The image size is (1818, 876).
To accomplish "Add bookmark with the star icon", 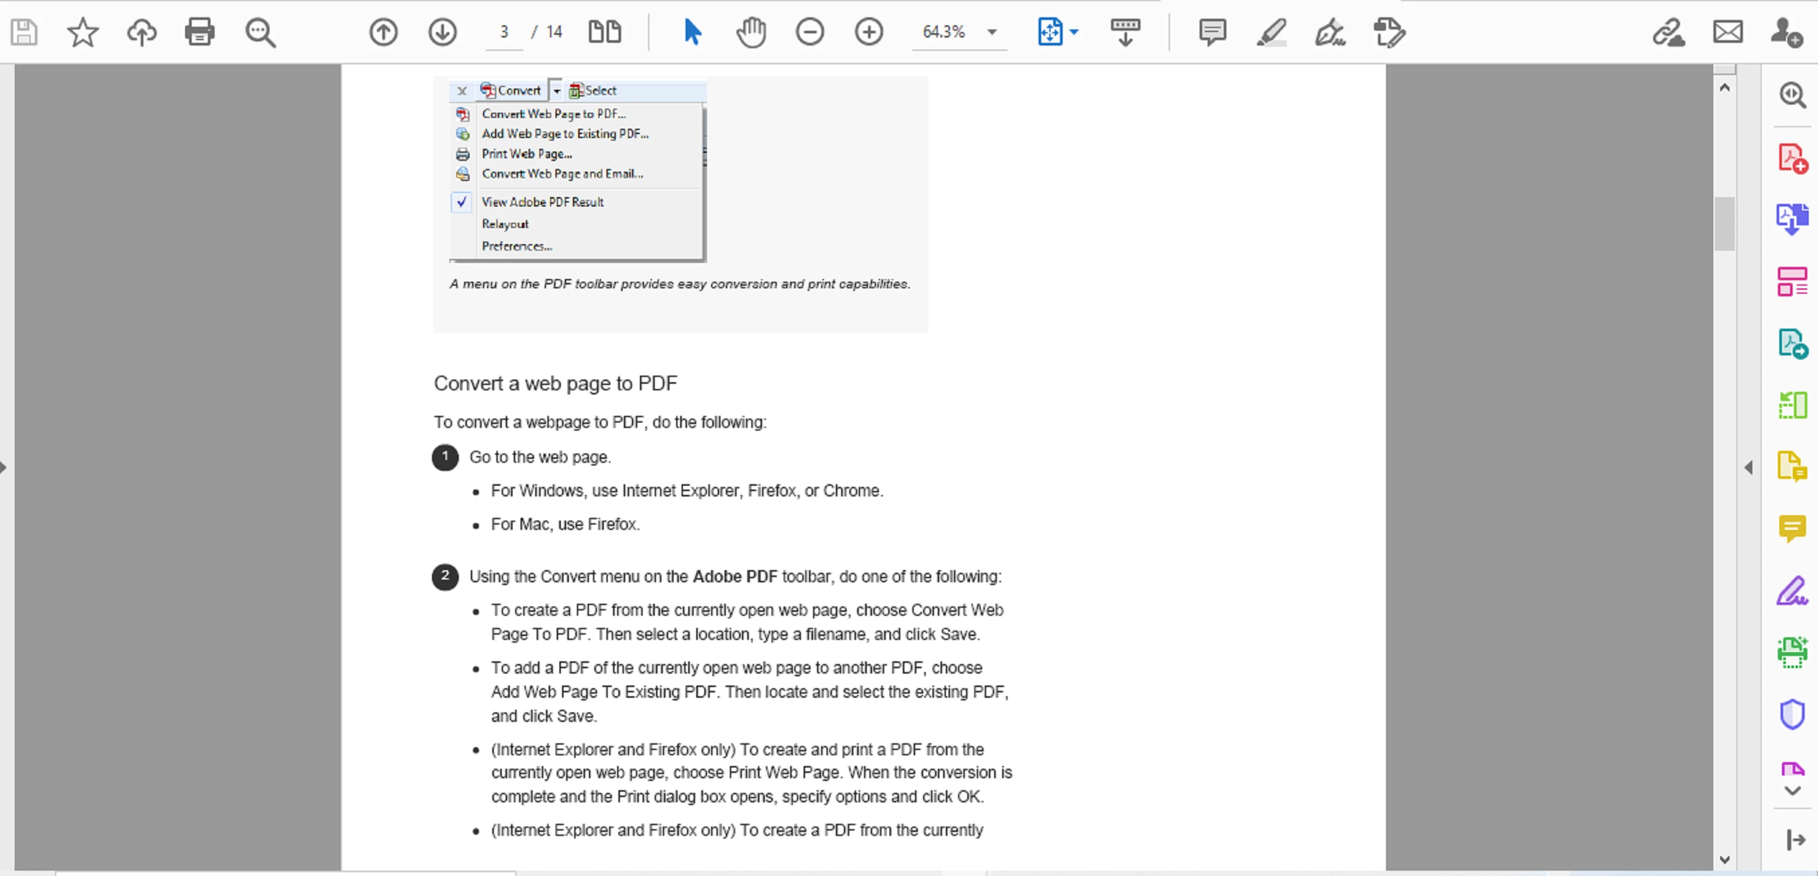I will click(x=83, y=32).
